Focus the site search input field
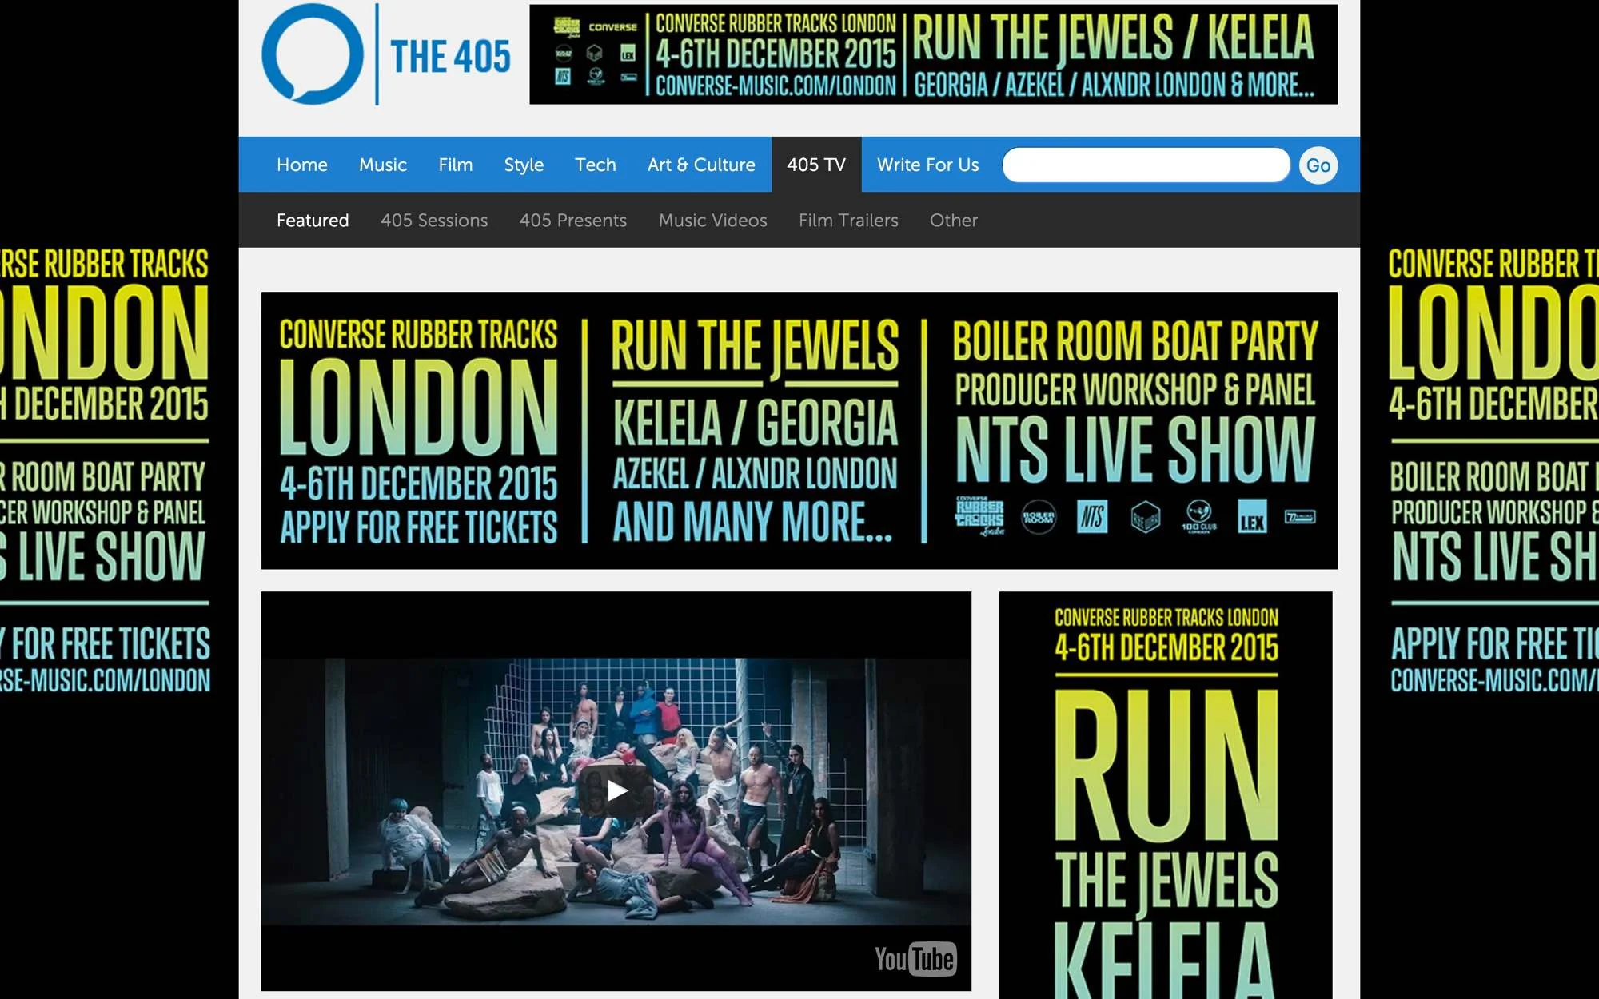The height and width of the screenshot is (999, 1599). tap(1145, 165)
